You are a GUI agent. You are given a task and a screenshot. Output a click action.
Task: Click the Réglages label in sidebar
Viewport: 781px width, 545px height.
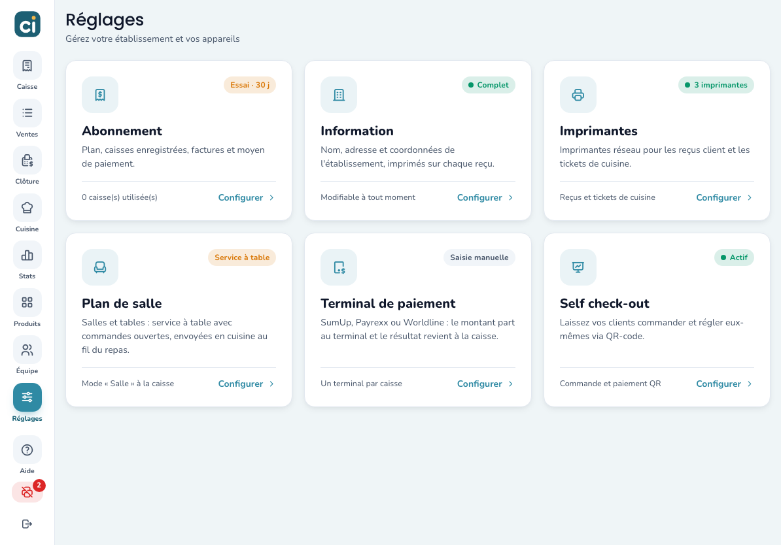point(27,419)
